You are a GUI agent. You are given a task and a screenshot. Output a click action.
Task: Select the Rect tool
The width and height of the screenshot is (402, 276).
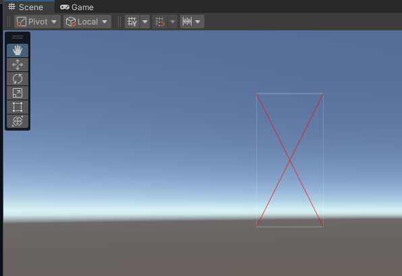click(x=18, y=107)
